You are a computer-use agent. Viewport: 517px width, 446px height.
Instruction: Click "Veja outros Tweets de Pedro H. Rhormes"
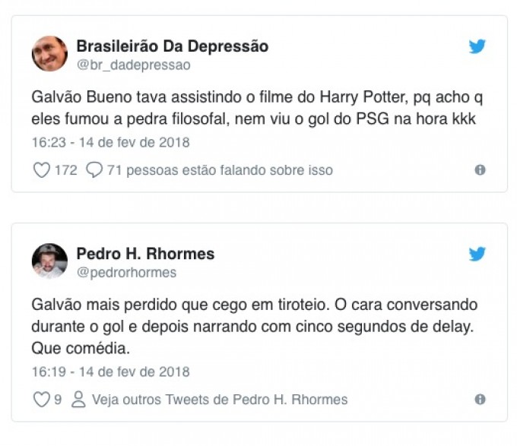click(220, 400)
